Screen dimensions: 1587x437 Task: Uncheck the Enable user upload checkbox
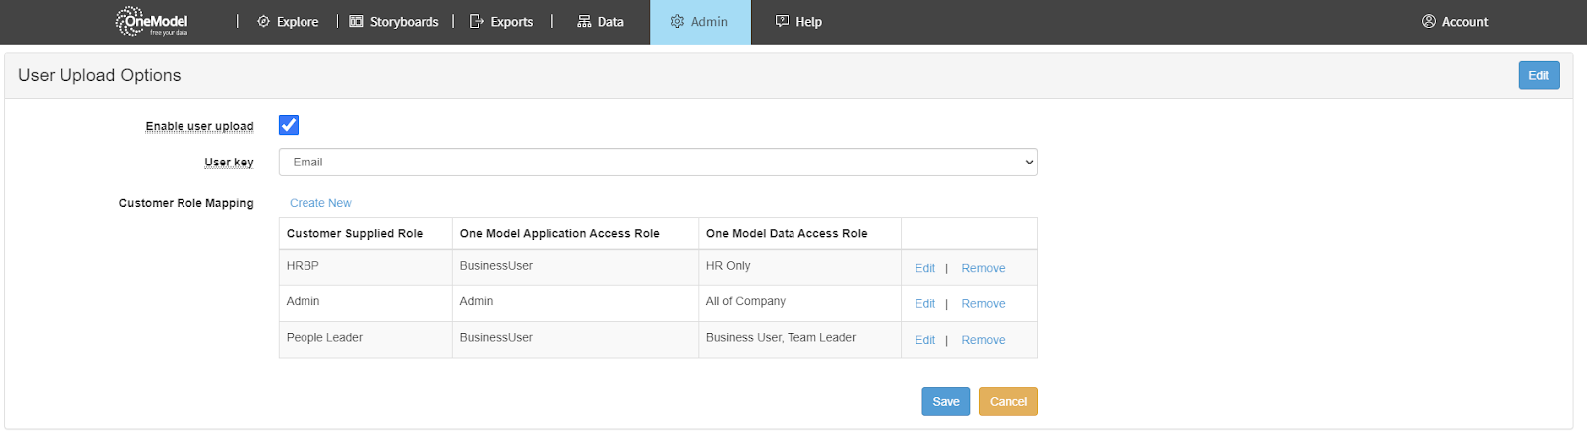[289, 125]
